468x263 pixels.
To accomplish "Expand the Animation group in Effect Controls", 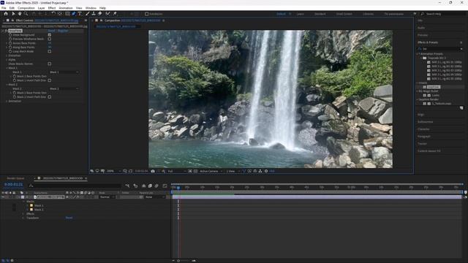I will [7, 101].
